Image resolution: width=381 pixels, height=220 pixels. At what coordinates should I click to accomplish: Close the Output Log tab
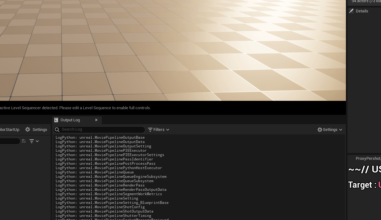[x=96, y=120]
